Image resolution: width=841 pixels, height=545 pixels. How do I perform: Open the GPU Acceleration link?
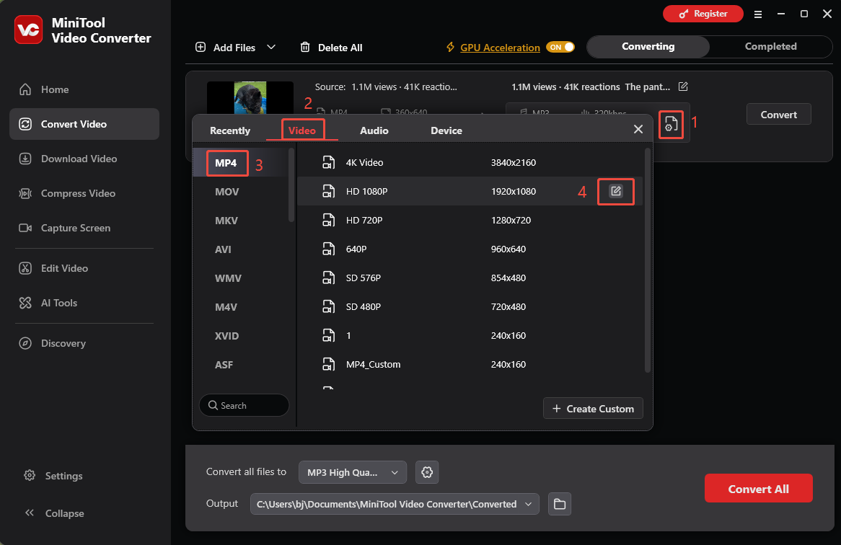pos(500,48)
